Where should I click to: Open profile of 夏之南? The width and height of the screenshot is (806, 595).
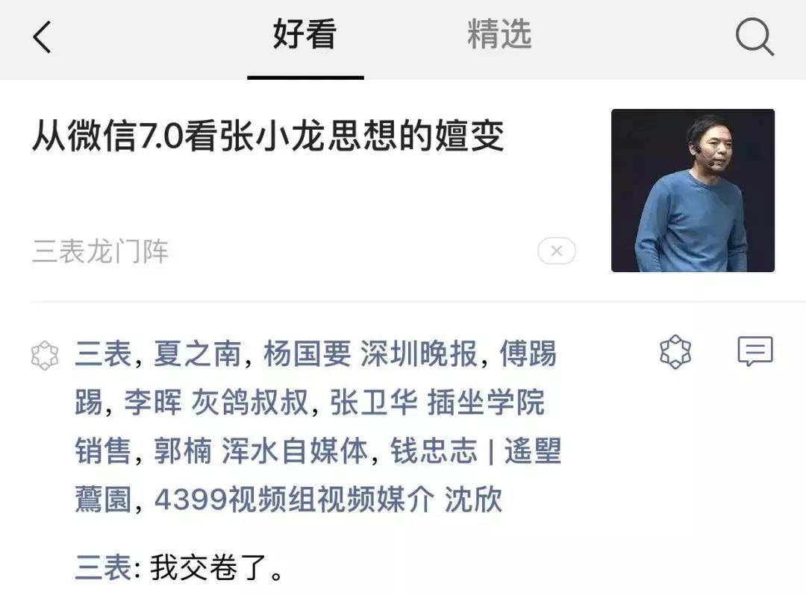coord(197,354)
